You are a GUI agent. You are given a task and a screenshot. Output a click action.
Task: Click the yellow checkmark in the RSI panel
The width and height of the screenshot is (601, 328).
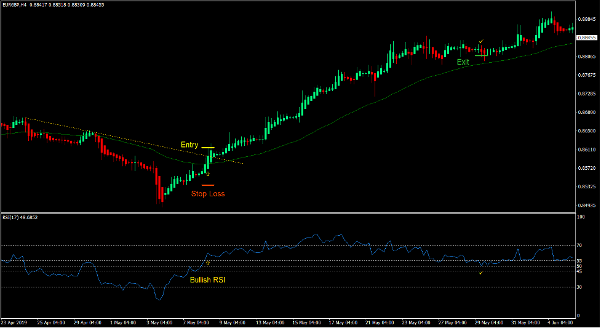(x=480, y=272)
